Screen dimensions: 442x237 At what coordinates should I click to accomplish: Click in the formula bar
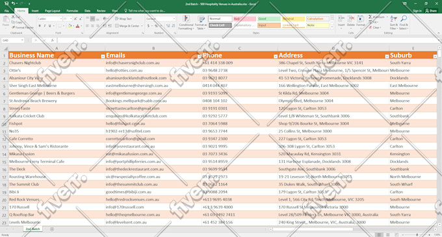click(248, 40)
